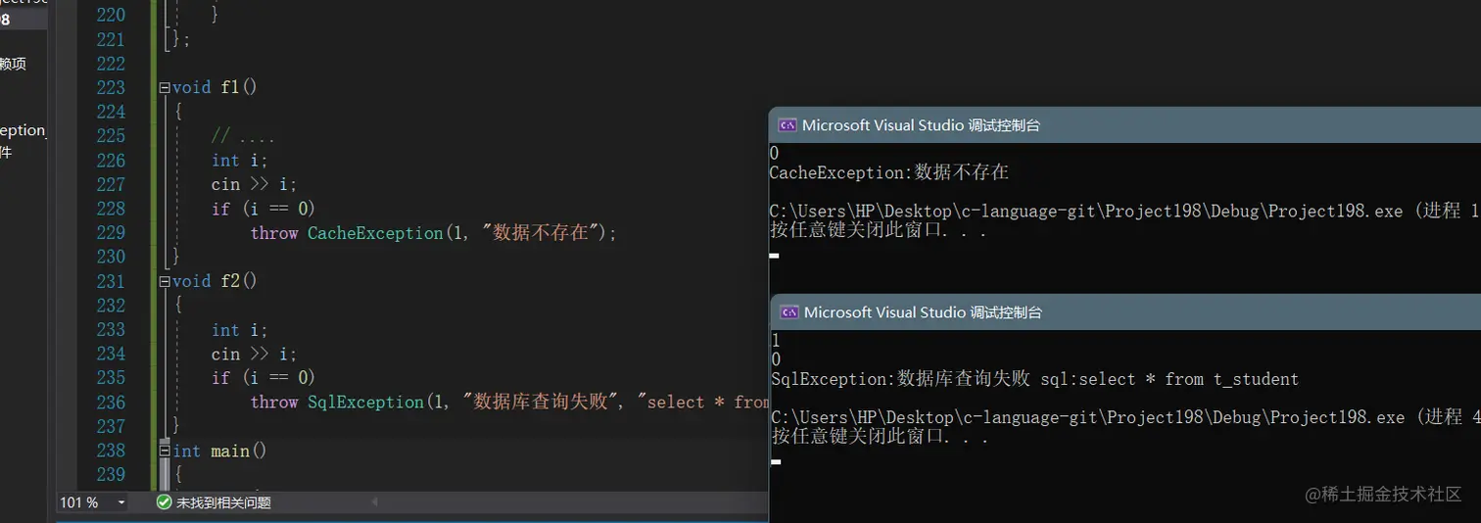The image size is (1481, 523).
Task: Click the "数据不存在" string literal
Action: point(540,233)
